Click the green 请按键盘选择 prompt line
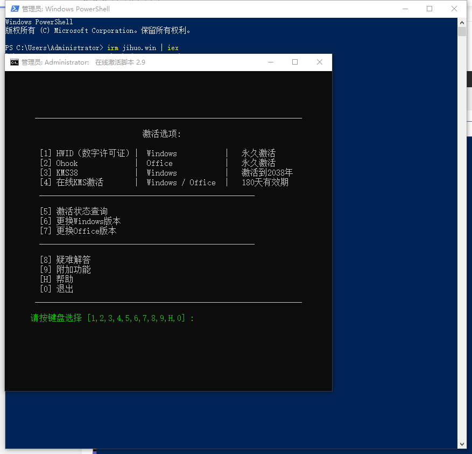This screenshot has height=454, width=472. (112, 318)
